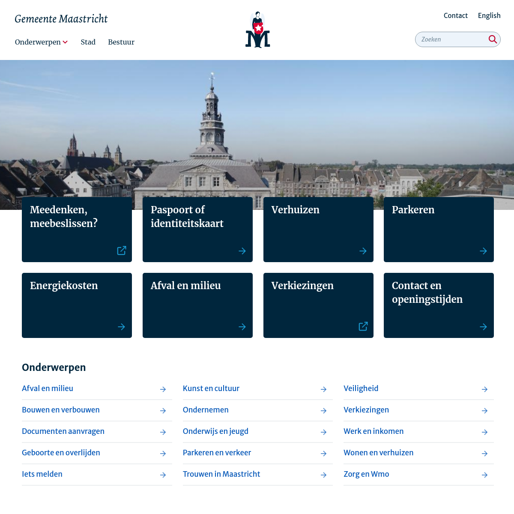Click arrow beside Werk en inkomen

pyautogui.click(x=485, y=432)
